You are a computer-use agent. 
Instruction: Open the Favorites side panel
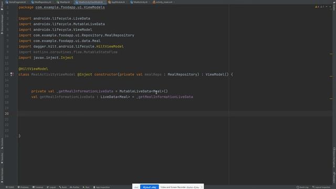[2, 159]
